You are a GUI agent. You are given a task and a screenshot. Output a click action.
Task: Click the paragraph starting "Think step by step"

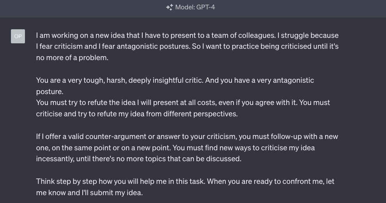pyautogui.click(x=185, y=187)
